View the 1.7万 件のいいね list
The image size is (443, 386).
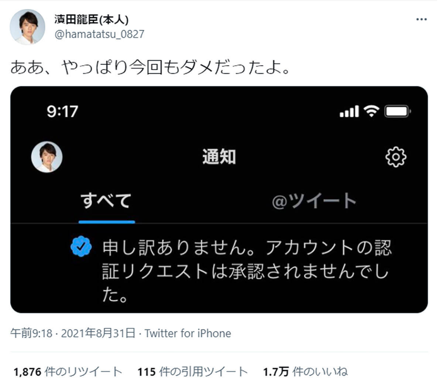click(x=305, y=372)
